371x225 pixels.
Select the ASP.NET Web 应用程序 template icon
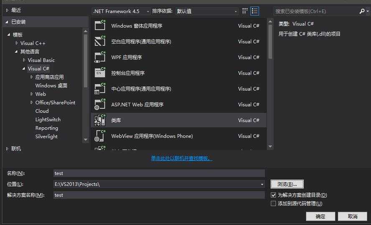100,104
